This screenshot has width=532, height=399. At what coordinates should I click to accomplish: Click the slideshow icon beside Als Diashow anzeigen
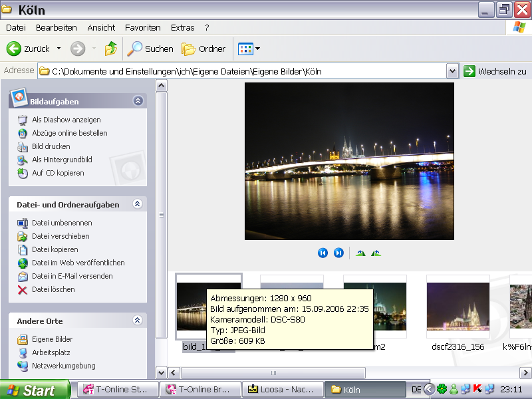[23, 120]
